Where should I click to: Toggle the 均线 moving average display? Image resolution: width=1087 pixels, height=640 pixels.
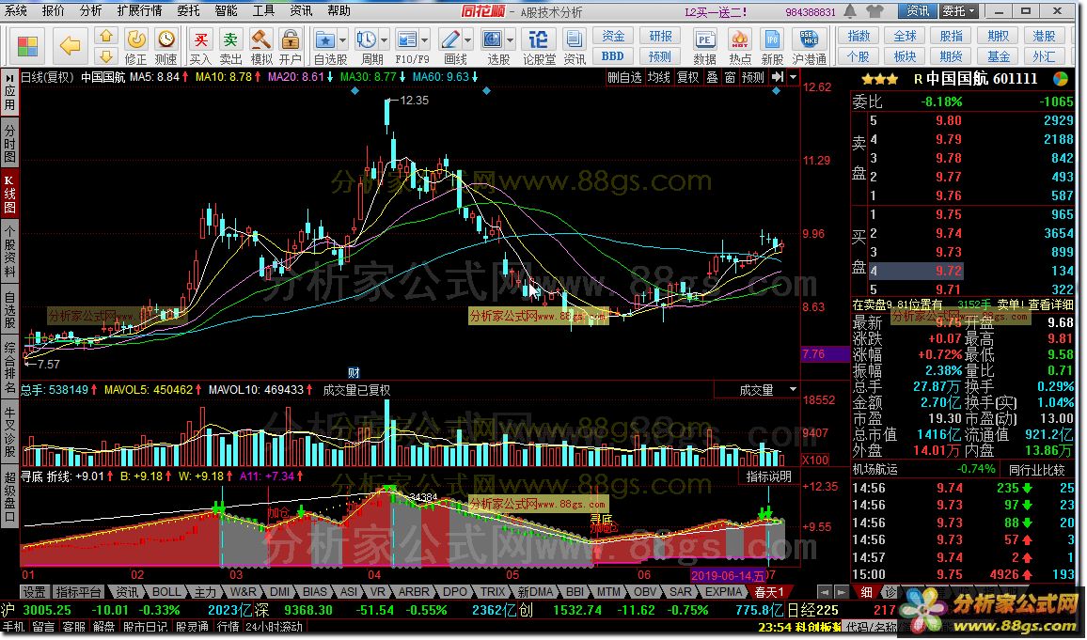658,78
